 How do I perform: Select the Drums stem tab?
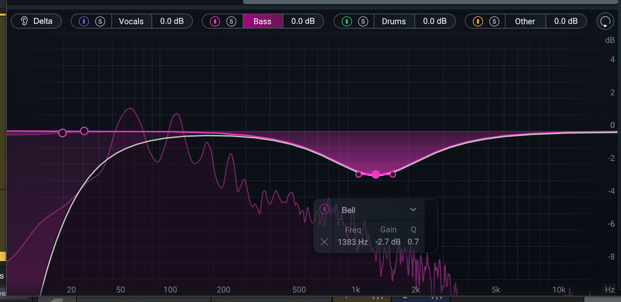tap(394, 21)
